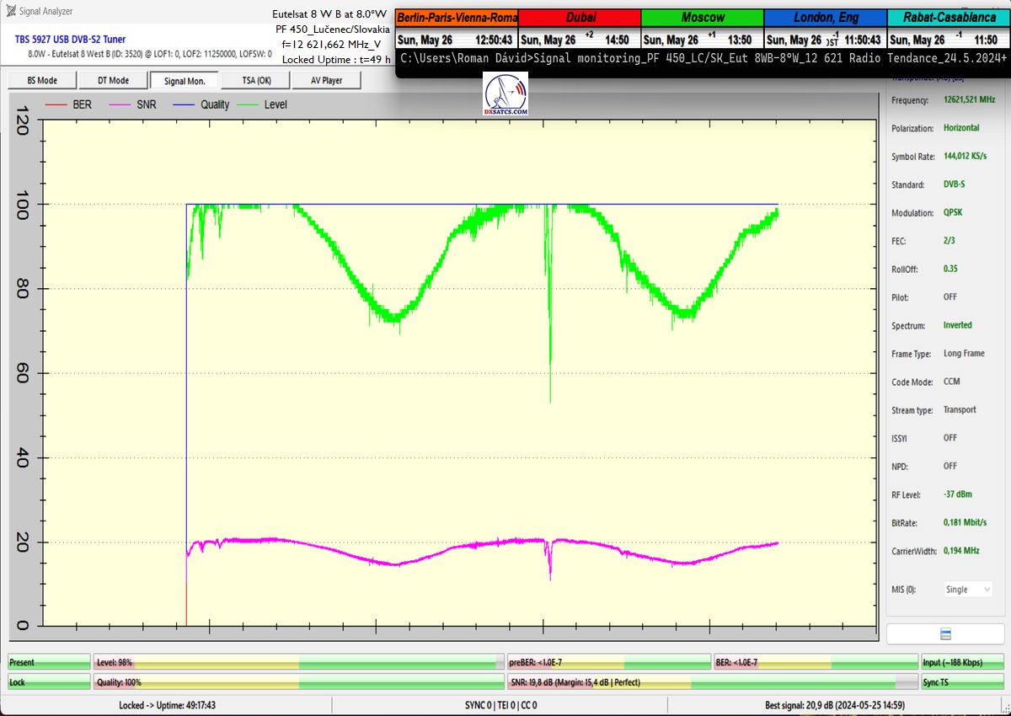Click the Present status indicator
This screenshot has height=716, width=1011.
[48, 663]
